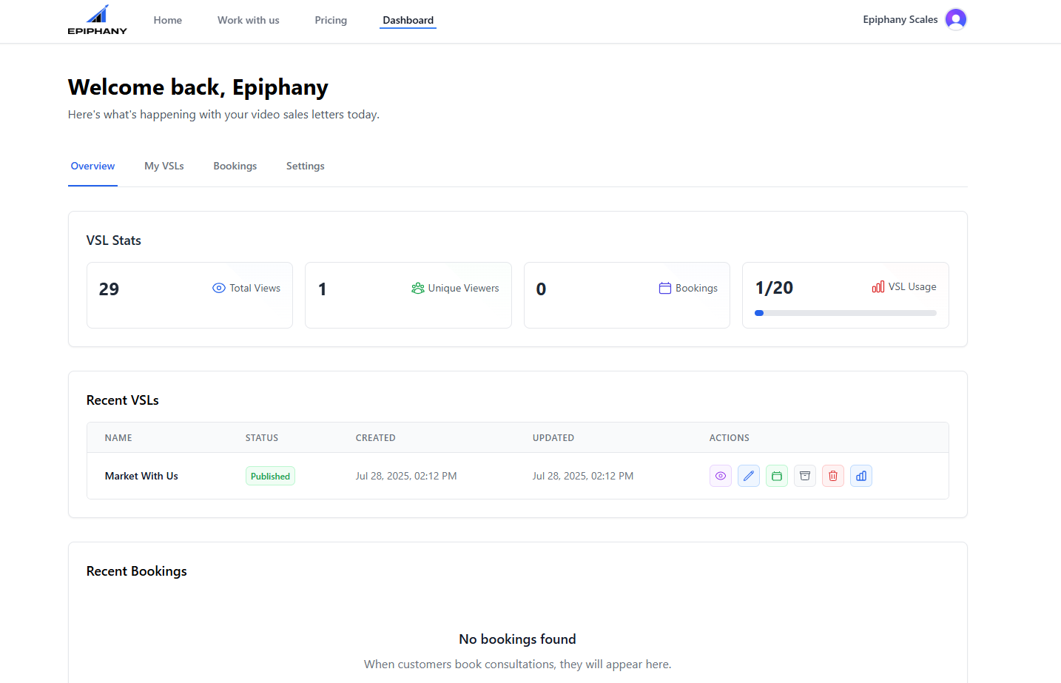Preview the Market With Us VSL using the eye icon

coord(721,476)
